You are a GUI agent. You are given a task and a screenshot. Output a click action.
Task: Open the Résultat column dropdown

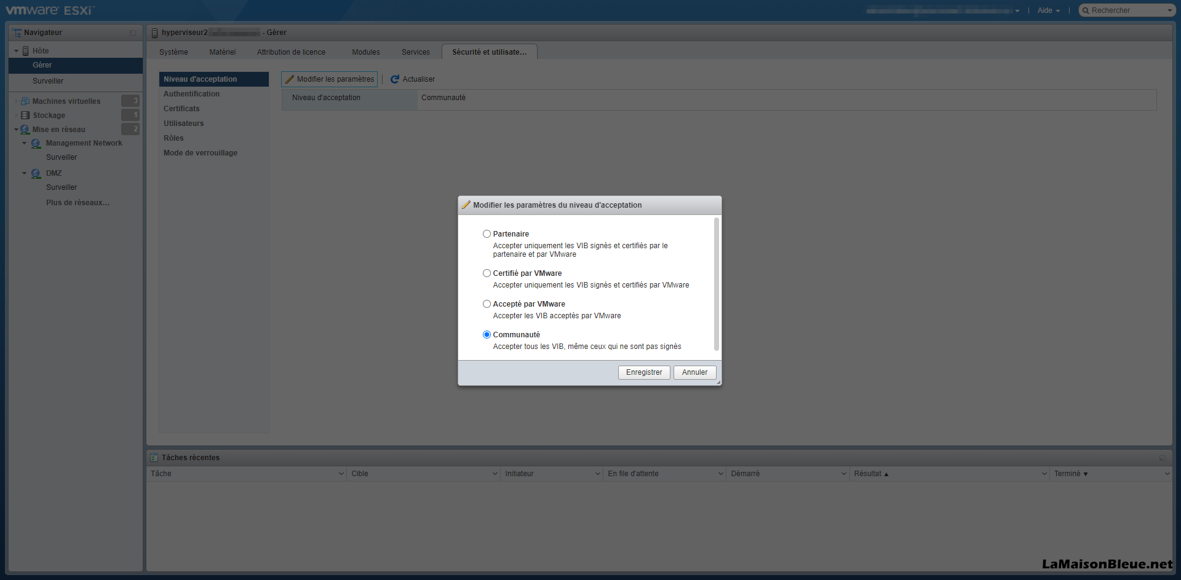coord(1044,474)
